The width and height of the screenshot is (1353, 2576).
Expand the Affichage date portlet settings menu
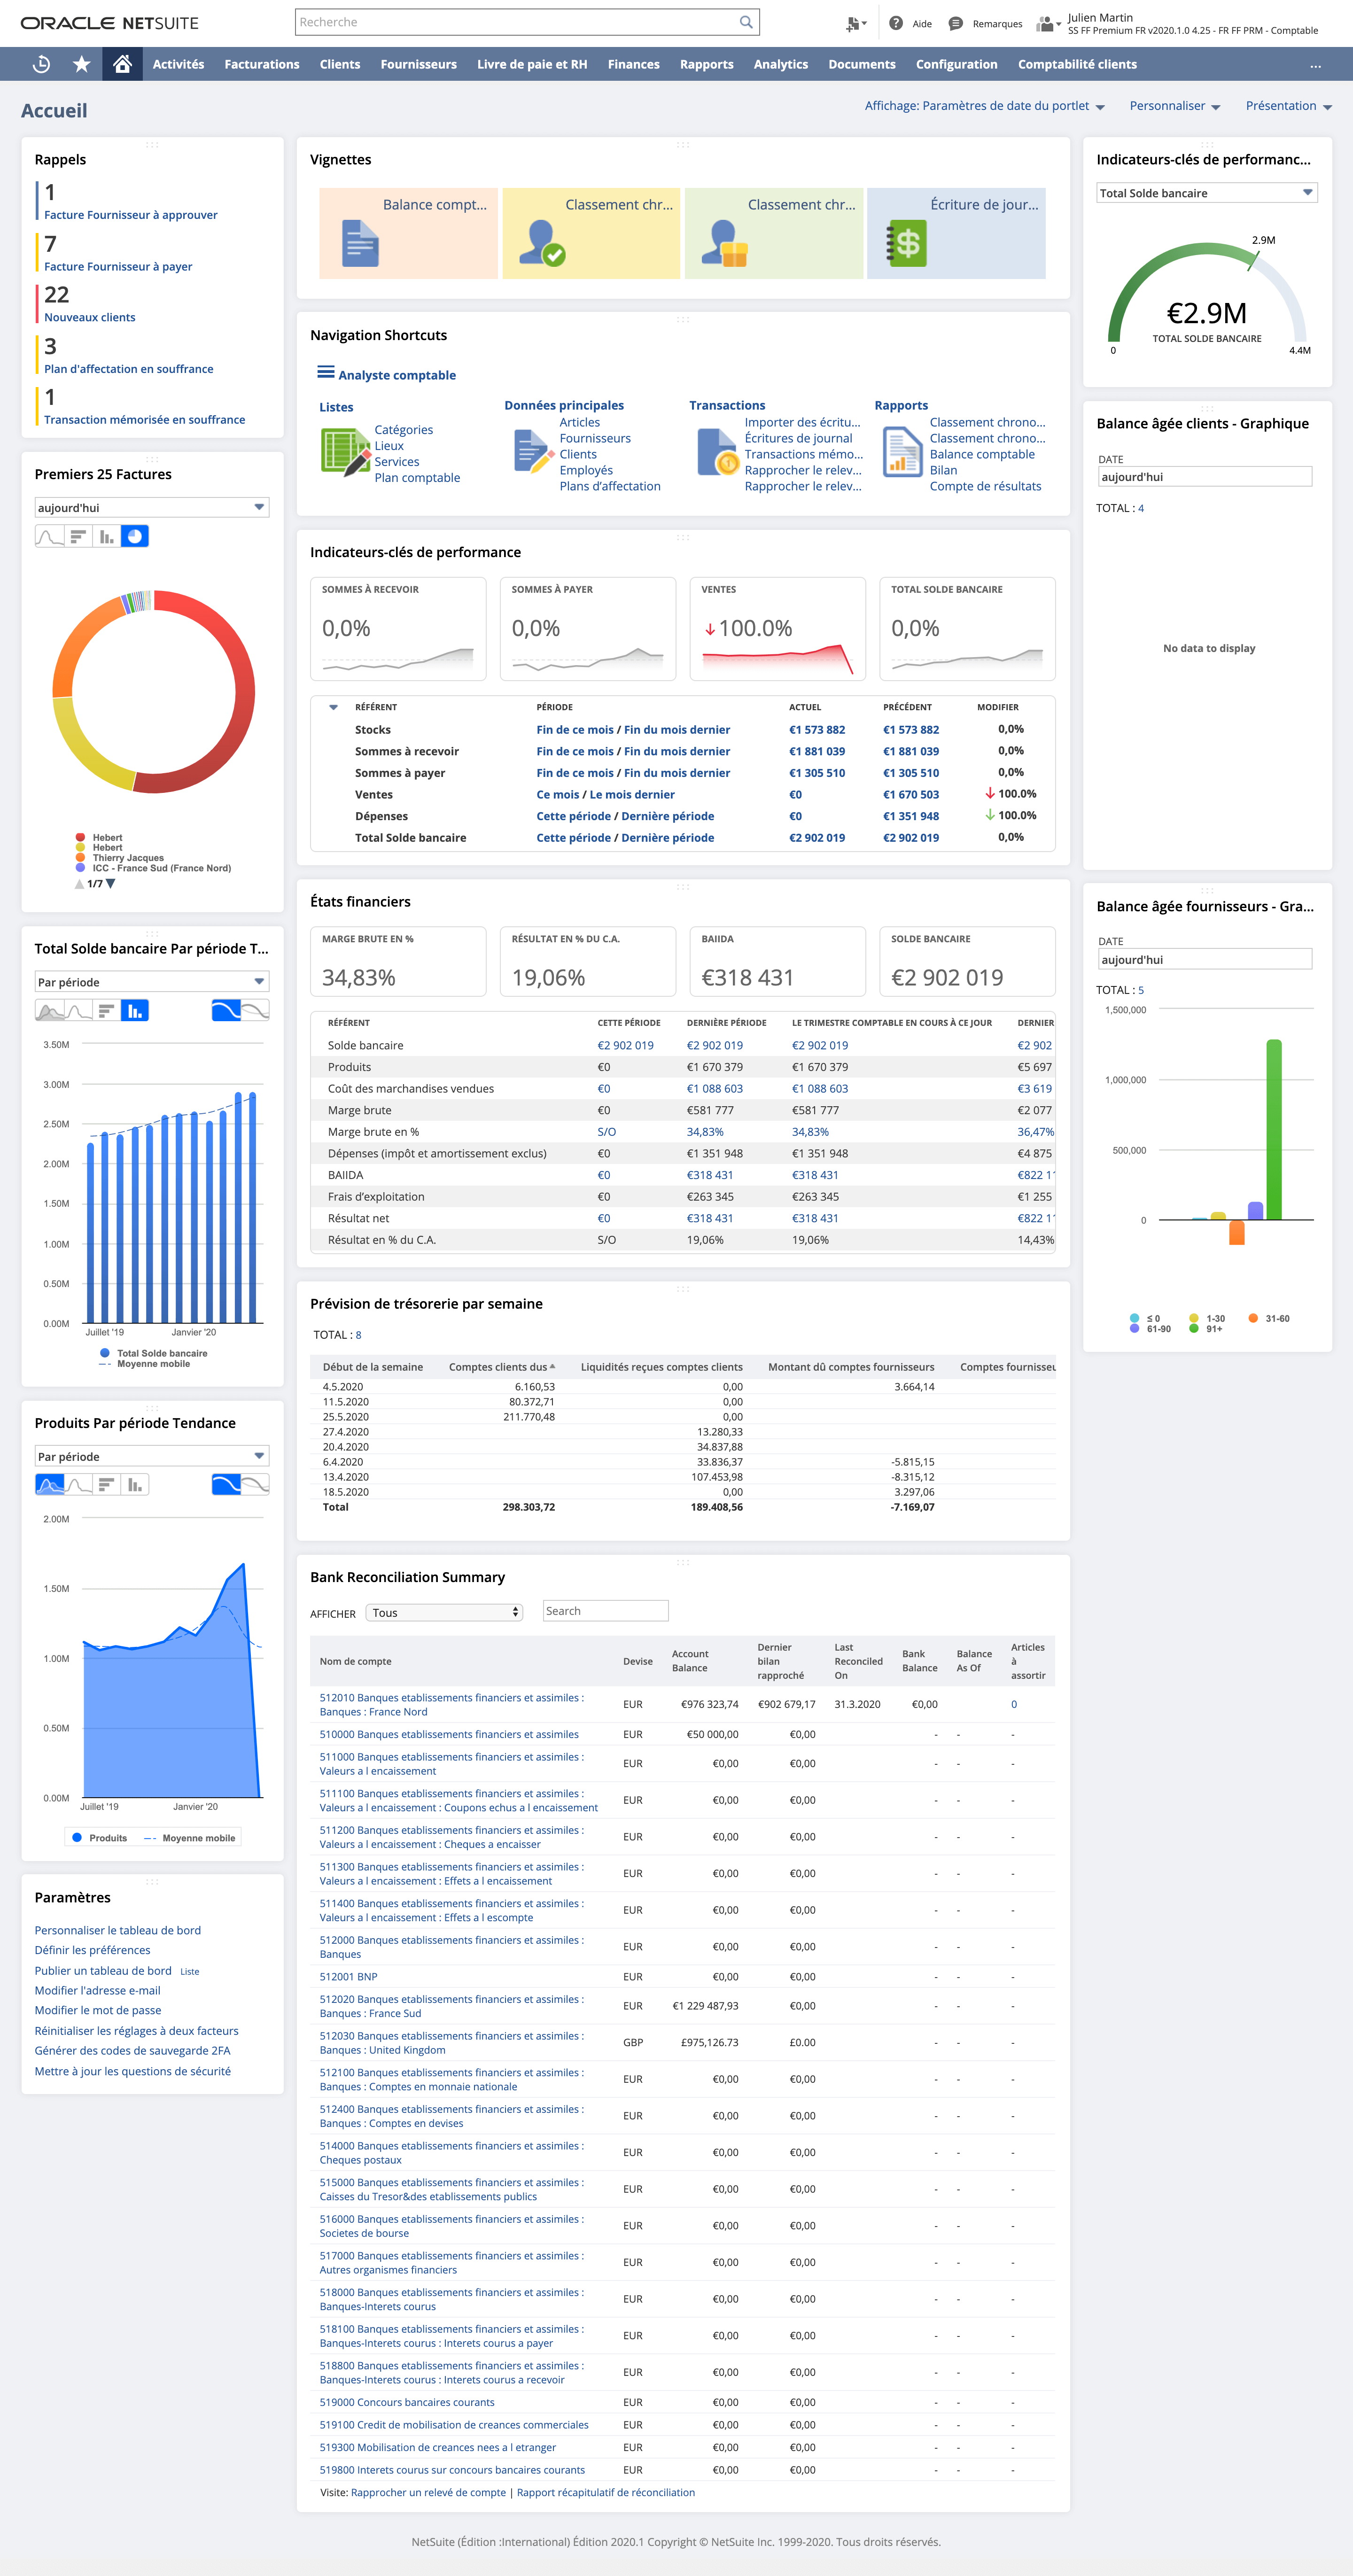[x=984, y=106]
